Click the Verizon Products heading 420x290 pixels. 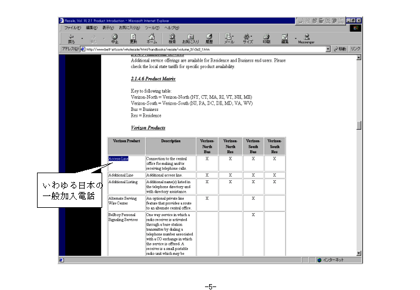pyautogui.click(x=148, y=128)
